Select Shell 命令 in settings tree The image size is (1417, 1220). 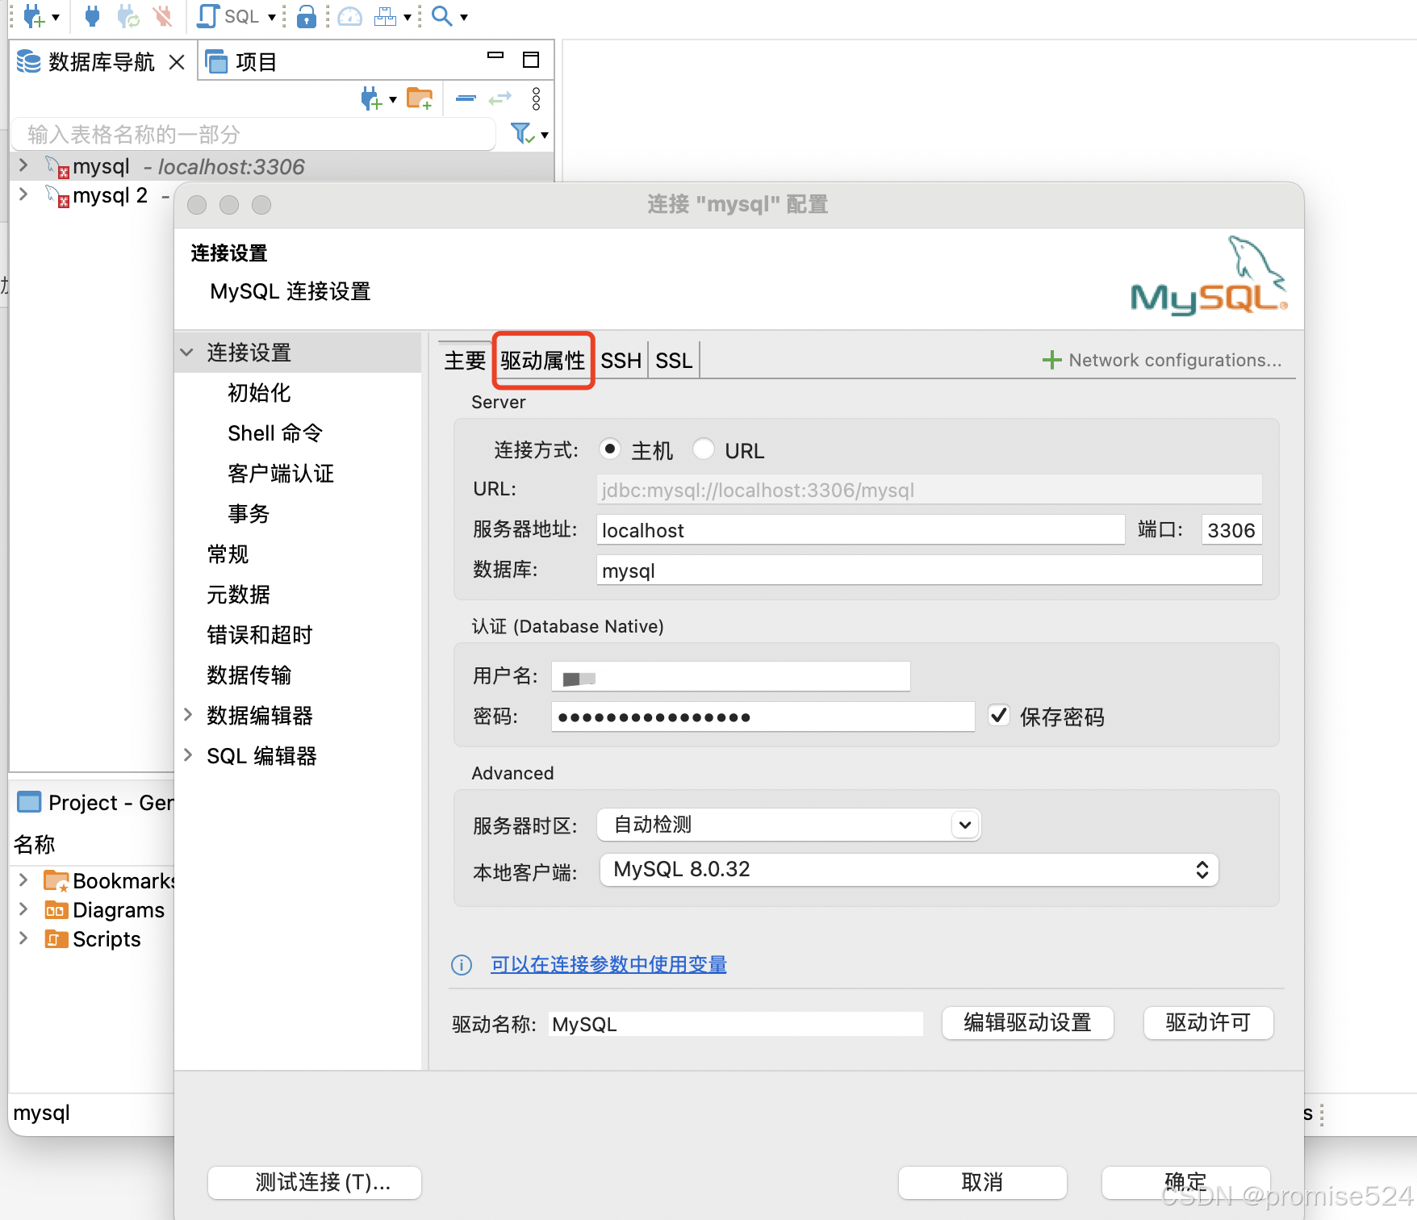click(275, 433)
